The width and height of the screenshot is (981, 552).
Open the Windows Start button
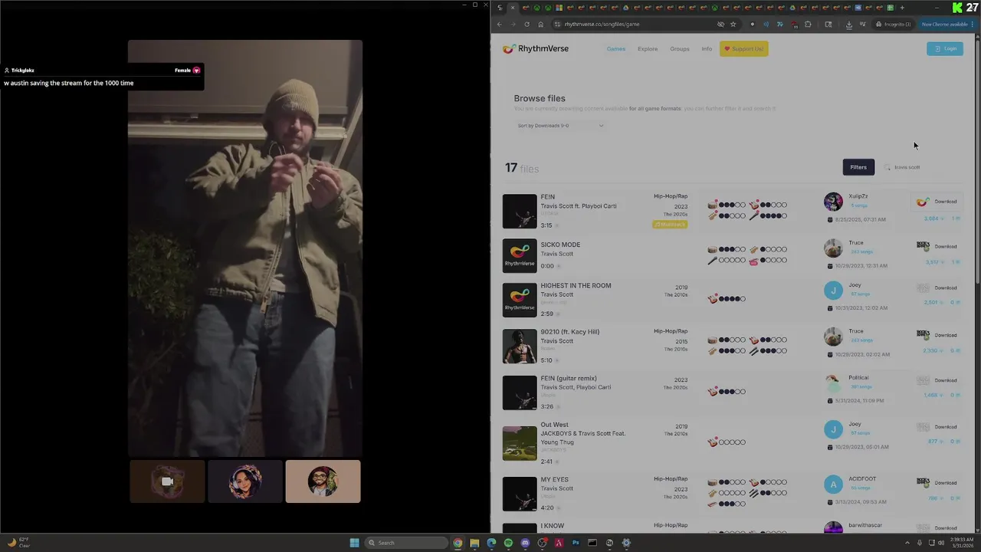[x=354, y=543]
